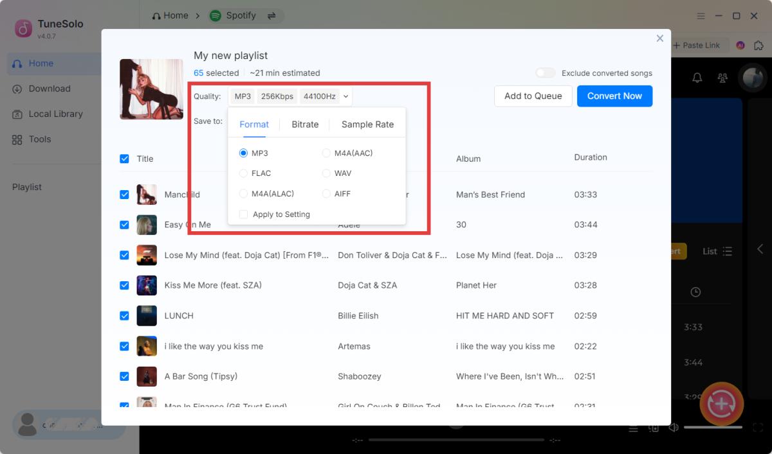772x454 pixels.
Task: Click the Spotify logo icon in breadcrumb
Action: pos(216,15)
